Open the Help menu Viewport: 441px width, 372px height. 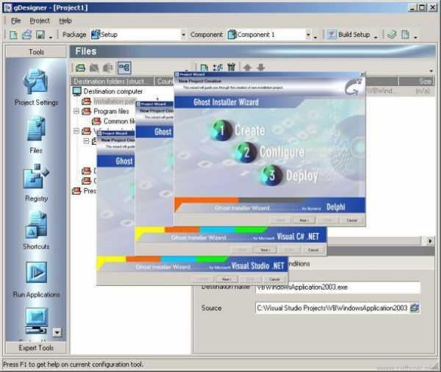pos(65,21)
